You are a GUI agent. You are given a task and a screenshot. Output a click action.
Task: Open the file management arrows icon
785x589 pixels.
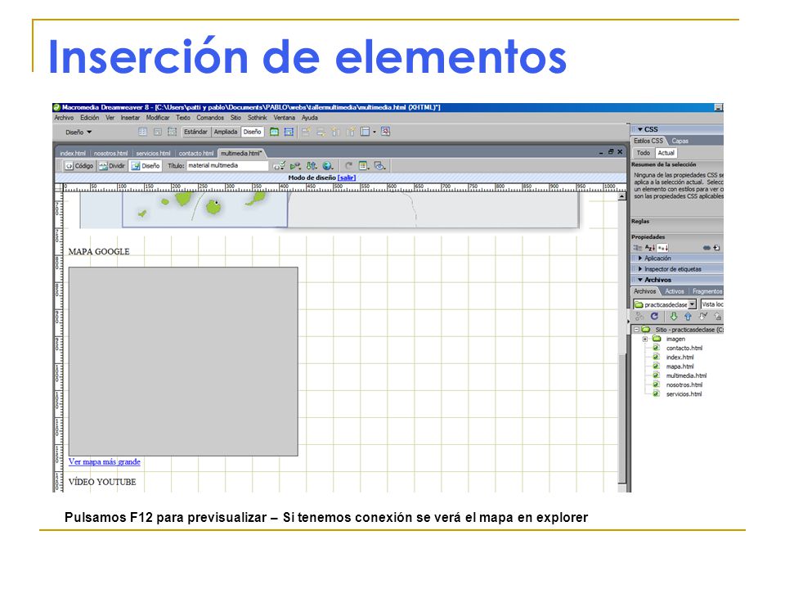click(x=312, y=166)
